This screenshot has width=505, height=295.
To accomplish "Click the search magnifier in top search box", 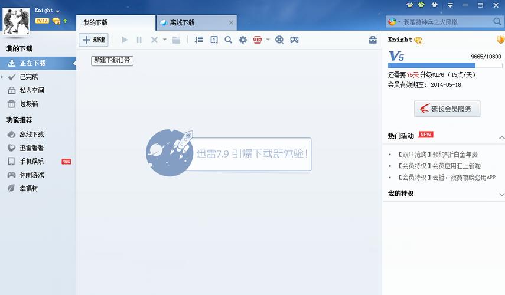I will pos(497,22).
